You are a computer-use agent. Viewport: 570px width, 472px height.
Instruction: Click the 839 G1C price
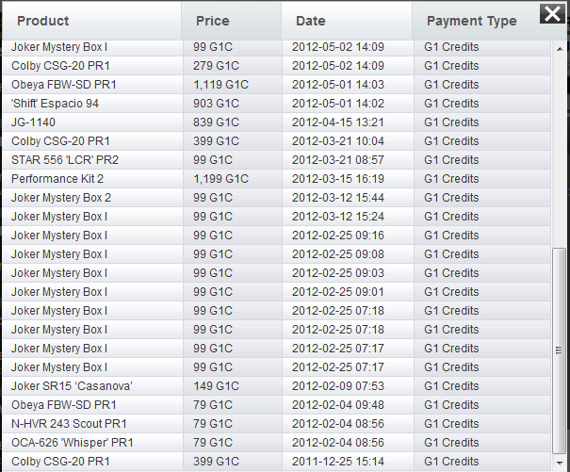(216, 122)
